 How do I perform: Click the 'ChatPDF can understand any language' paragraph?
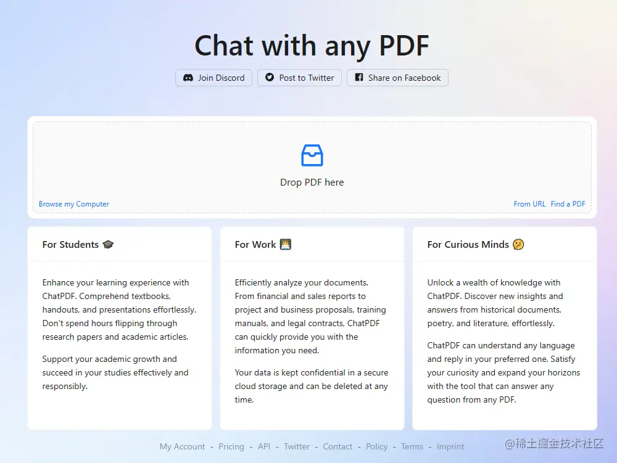503,372
